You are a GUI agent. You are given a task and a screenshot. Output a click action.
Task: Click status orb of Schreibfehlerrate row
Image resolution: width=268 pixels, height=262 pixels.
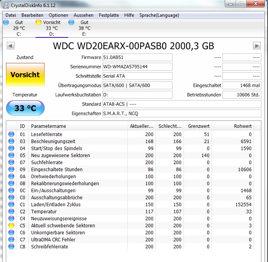(x=11, y=246)
